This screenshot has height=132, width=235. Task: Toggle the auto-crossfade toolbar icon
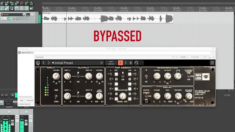2,8
